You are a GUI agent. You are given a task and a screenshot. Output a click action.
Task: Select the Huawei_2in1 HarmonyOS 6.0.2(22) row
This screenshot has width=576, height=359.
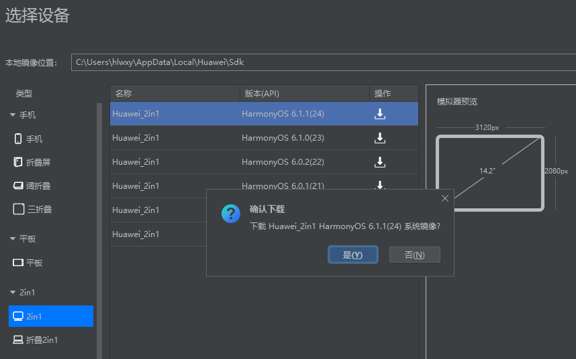coord(264,162)
